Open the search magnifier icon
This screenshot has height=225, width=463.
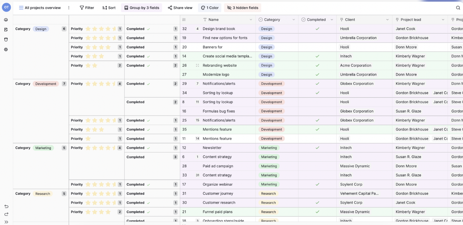[458, 8]
